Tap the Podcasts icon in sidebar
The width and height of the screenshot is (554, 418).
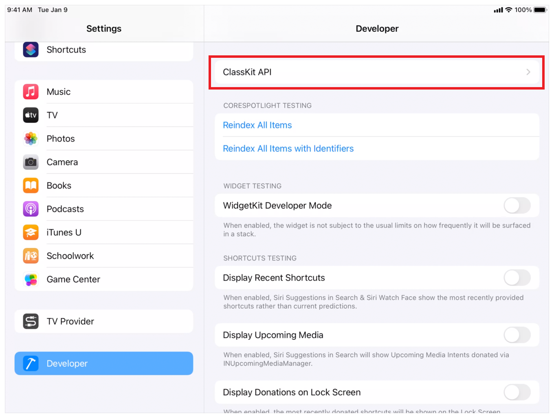pyautogui.click(x=31, y=209)
